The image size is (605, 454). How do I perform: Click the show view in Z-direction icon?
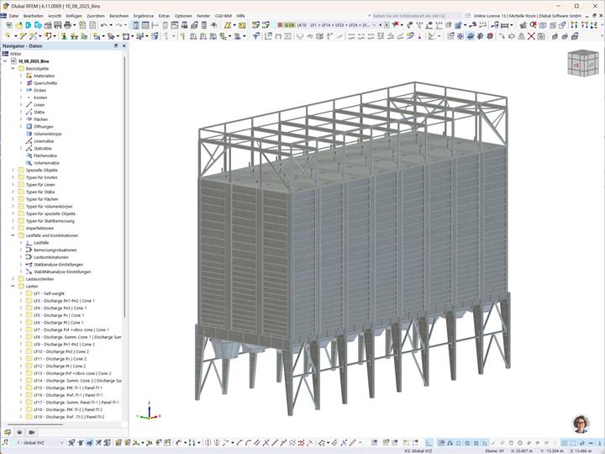(x=594, y=25)
